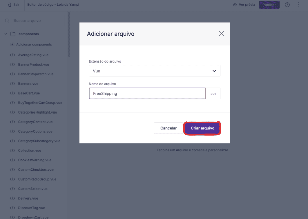Screen dimensions: 308x219
Task: Open BannerProduct.vue file
Action: pyautogui.click(x=34, y=65)
